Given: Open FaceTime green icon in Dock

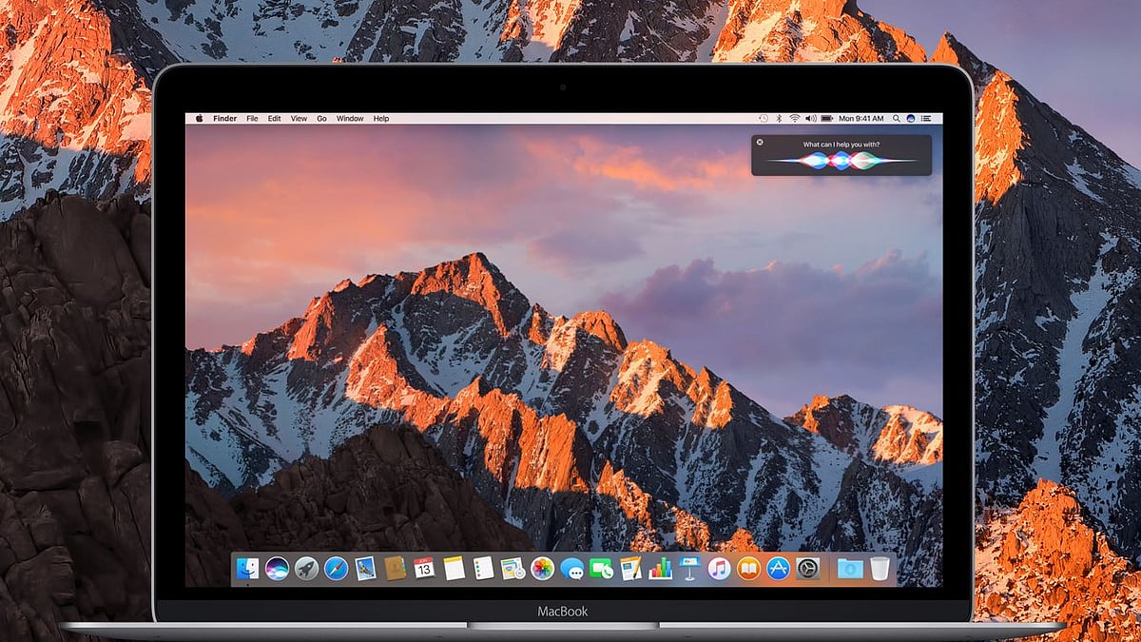Looking at the screenshot, I should pyautogui.click(x=601, y=568).
